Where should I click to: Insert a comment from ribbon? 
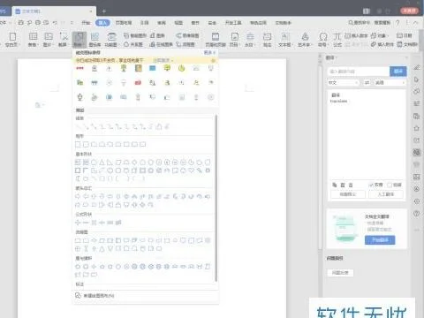pyautogui.click(x=267, y=40)
